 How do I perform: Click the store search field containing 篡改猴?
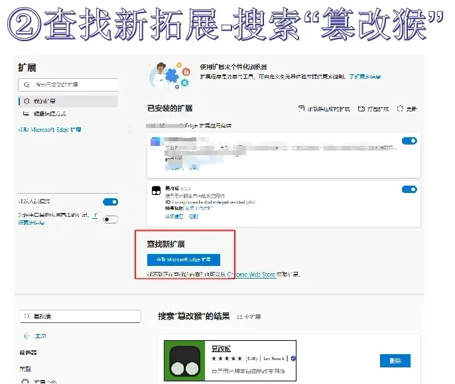tap(80, 316)
